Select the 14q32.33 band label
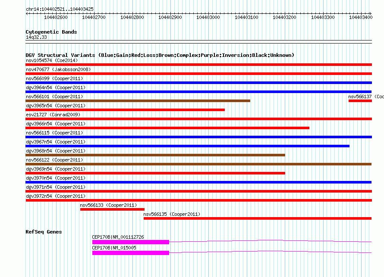Image resolution: width=384 pixels, height=277 pixels. tap(36, 37)
